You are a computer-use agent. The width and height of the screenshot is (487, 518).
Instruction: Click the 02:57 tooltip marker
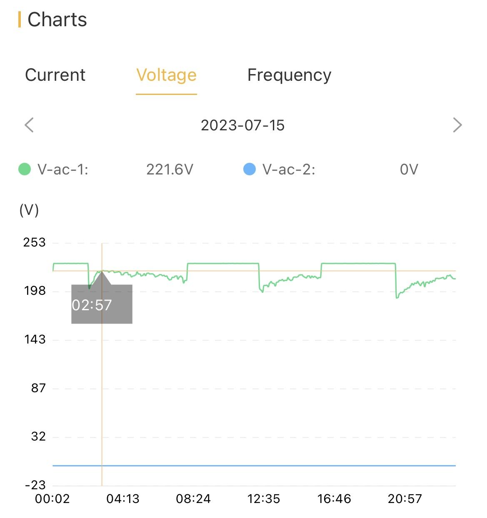click(x=102, y=304)
